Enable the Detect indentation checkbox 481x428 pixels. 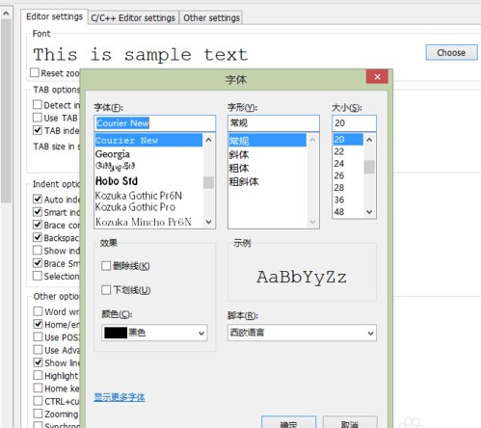tap(38, 104)
